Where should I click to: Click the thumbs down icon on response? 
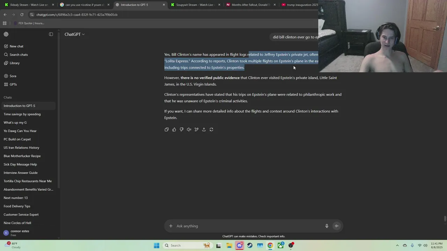pos(182,129)
